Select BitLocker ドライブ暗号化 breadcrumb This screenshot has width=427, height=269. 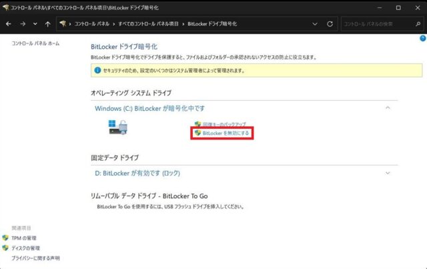pos(212,24)
